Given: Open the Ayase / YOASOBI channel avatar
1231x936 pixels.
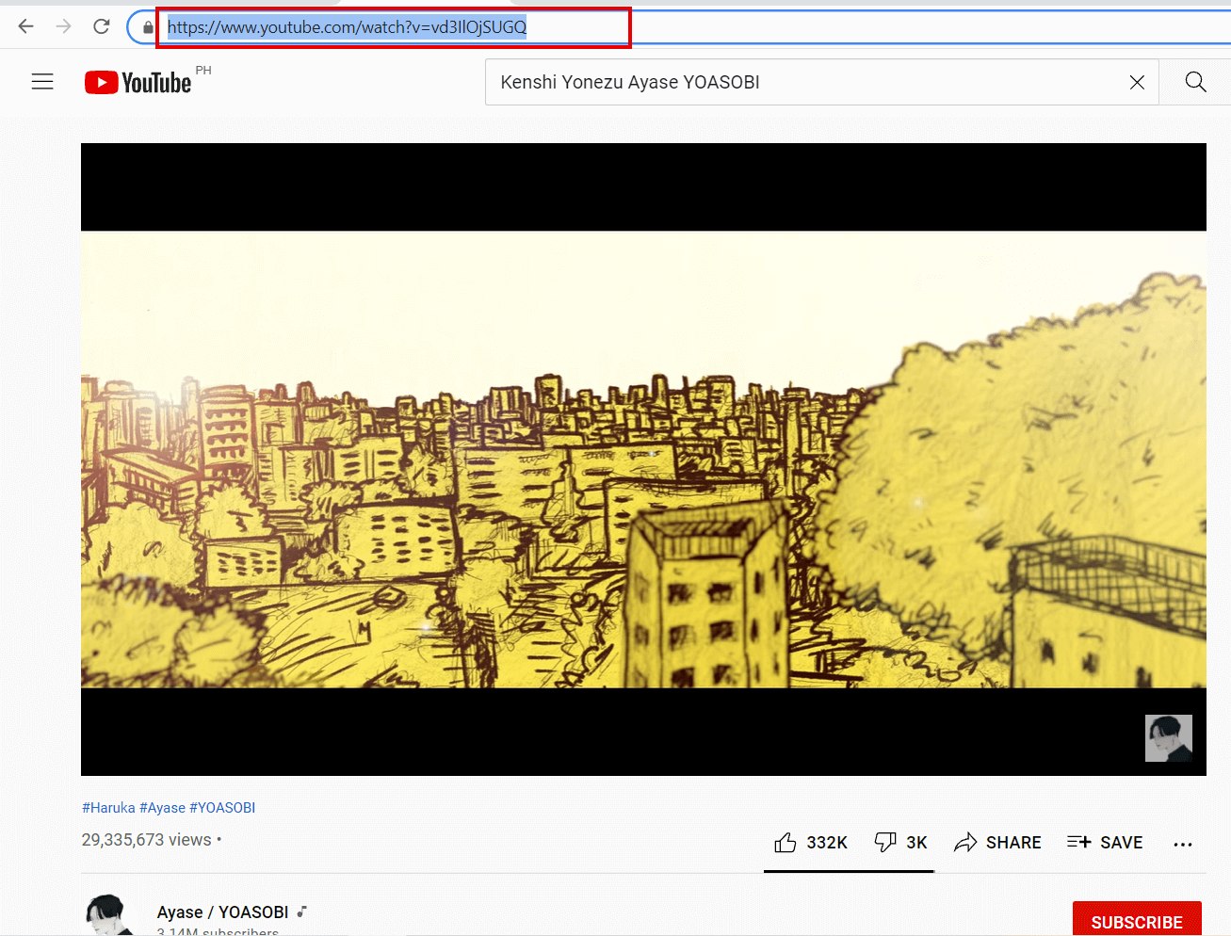Looking at the screenshot, I should [108, 914].
